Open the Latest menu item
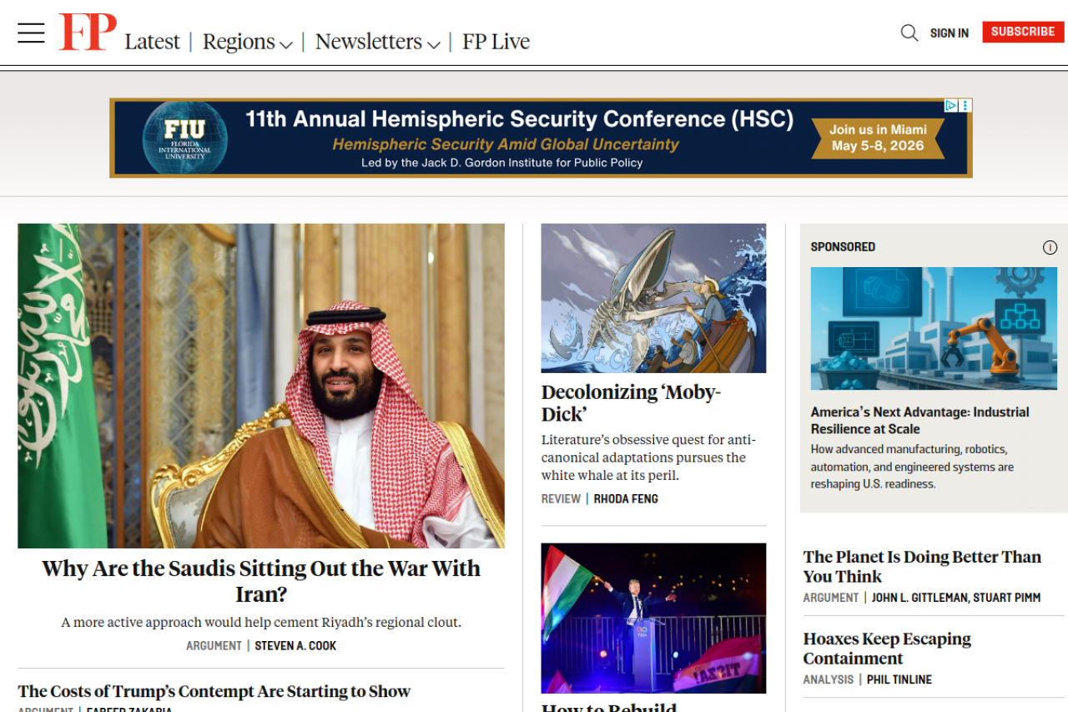Viewport: 1068px width, 712px height. [x=152, y=41]
